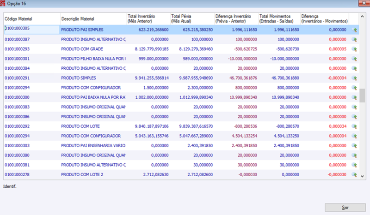Click description PRODUTO FILHO BAIXA NULA POR
This screenshot has width=370, height=215.
pyautogui.click(x=93, y=59)
